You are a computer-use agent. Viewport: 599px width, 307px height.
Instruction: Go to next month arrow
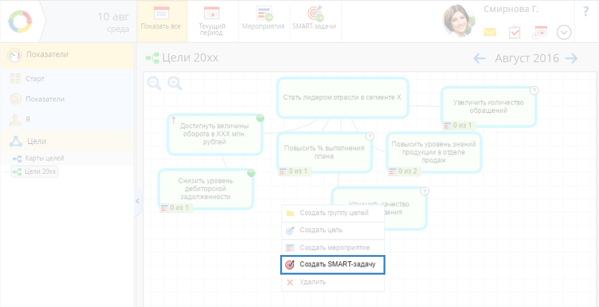click(571, 58)
